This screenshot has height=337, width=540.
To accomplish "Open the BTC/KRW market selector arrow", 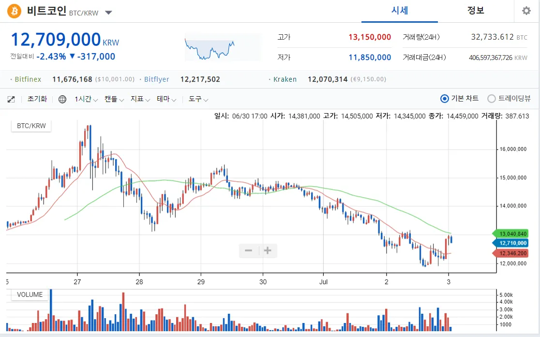I will point(108,13).
